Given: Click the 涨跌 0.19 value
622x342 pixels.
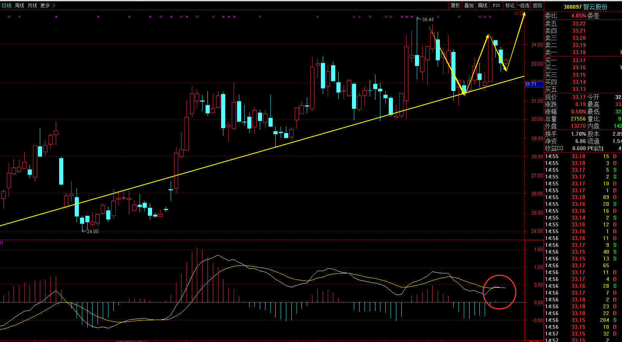Looking at the screenshot, I should tap(581, 104).
